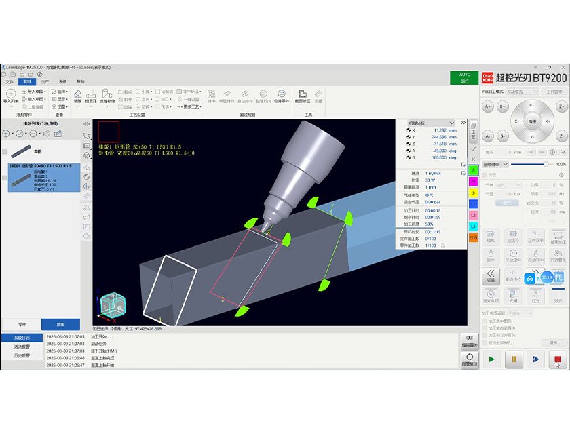570x434 pixels.
Task: Click the 导入列表 import list icon
Action: pyautogui.click(x=11, y=96)
